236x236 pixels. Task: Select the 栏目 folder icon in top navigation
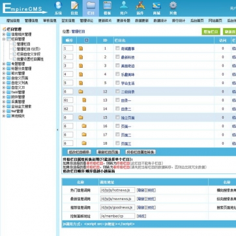pos(91,6)
